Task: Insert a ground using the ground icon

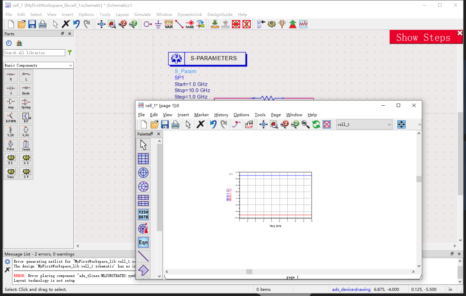Action: point(158,24)
